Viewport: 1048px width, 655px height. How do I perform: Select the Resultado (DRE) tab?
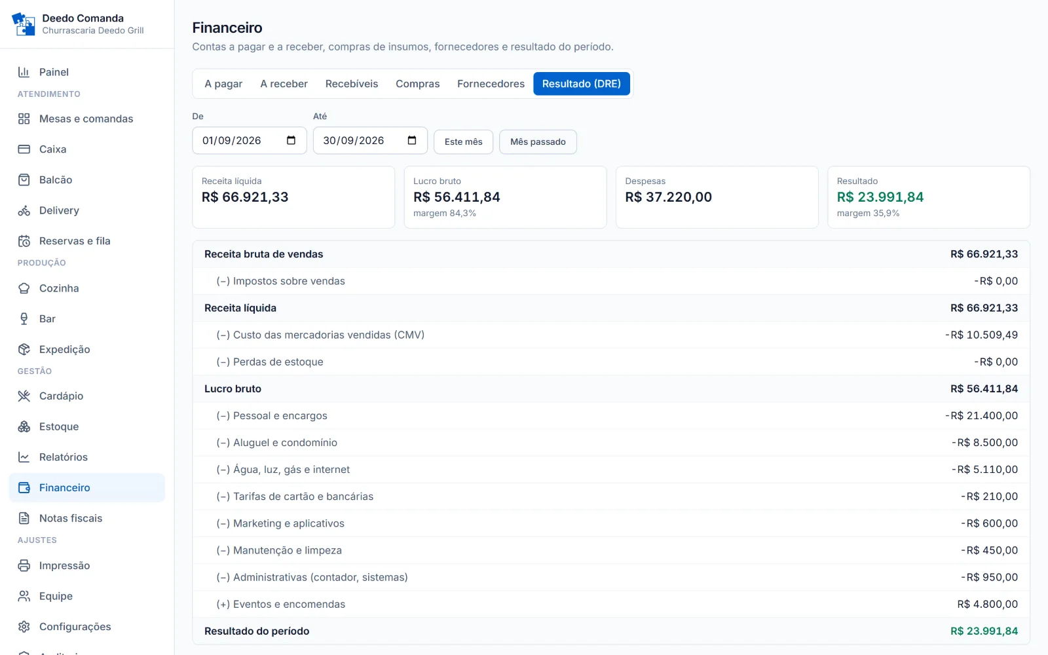(582, 84)
